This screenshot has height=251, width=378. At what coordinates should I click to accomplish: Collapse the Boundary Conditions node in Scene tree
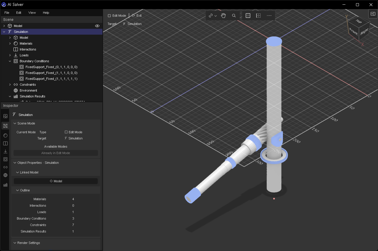click(10, 61)
